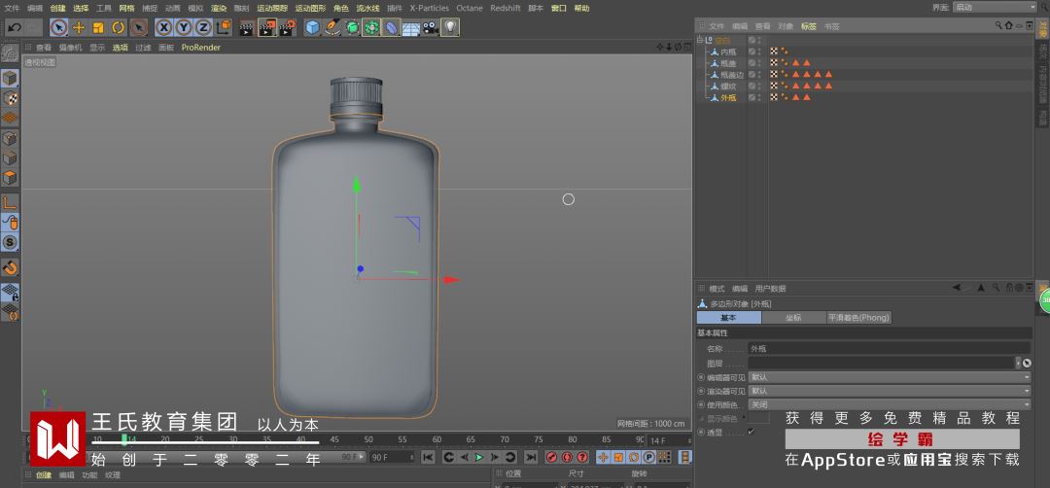Toggle the 透显 (X-Ray) checkbox
1050x488 pixels.
[751, 432]
